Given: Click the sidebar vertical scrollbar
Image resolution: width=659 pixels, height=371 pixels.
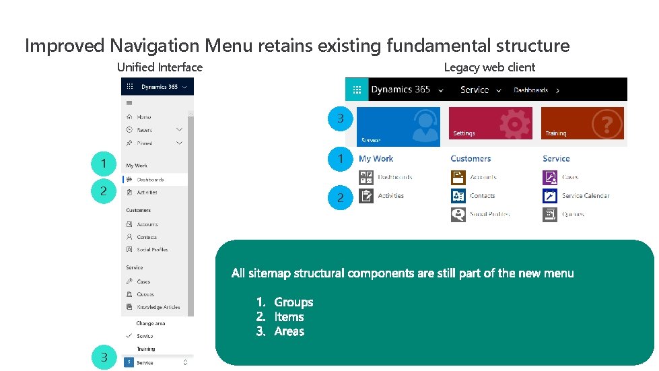Looking at the screenshot, I should [190, 214].
